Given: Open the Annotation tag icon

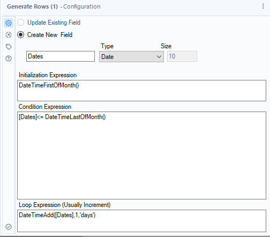Looking at the screenshot, I should click(x=9, y=47).
